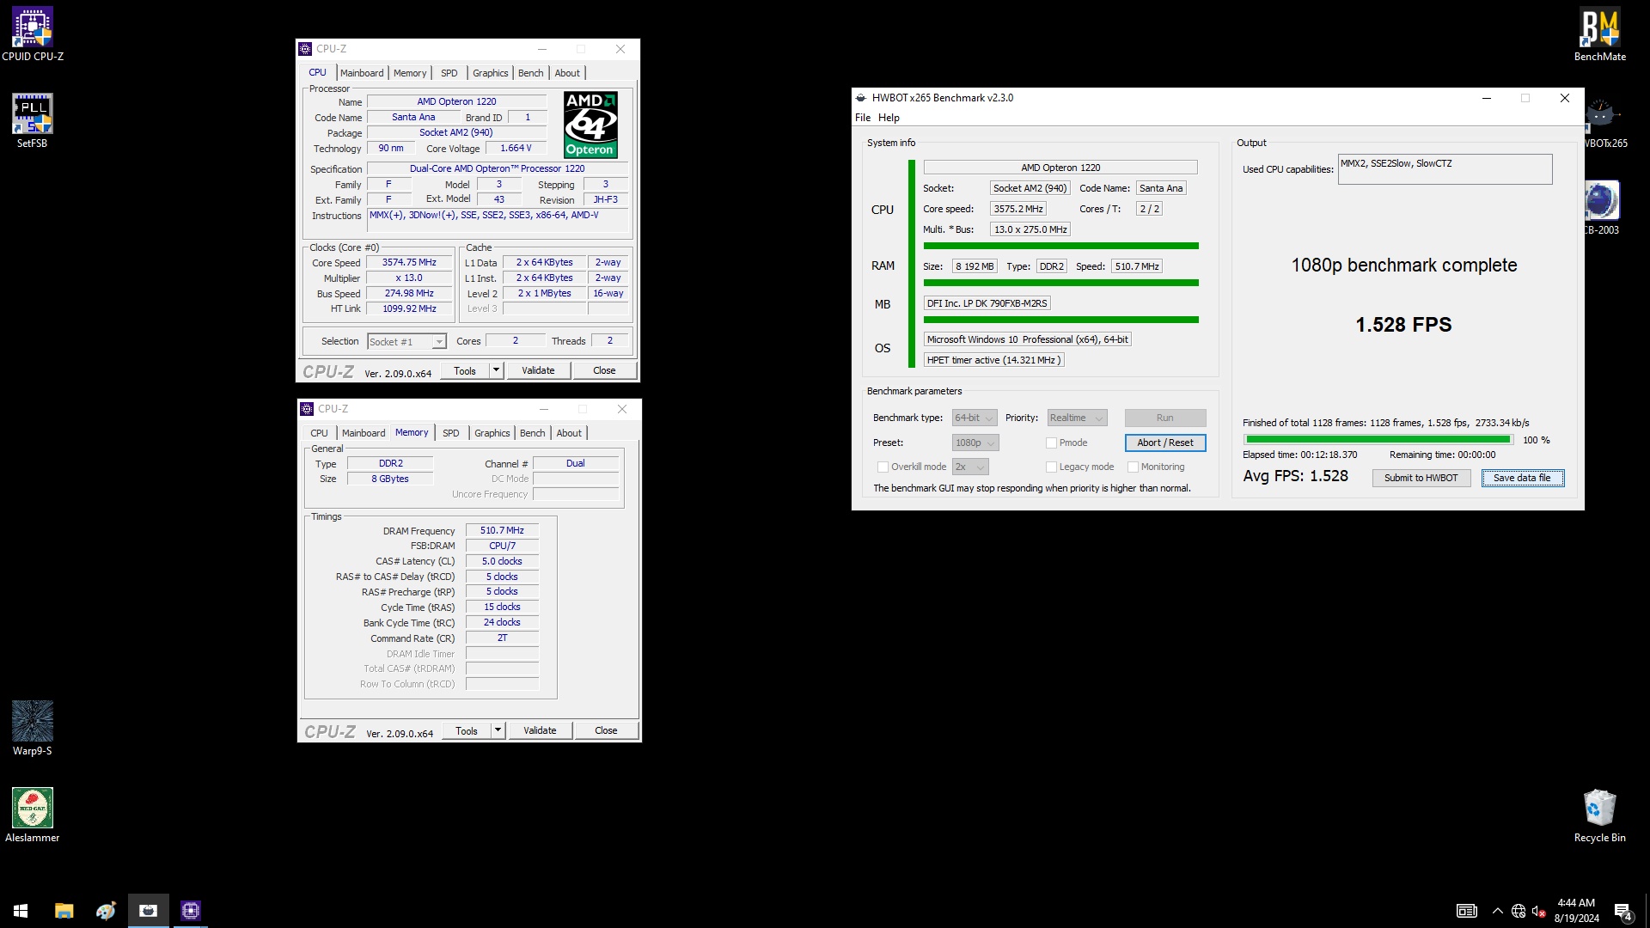Switch to Memory tab in upper CPU-Z window
Image resolution: width=1650 pixels, height=928 pixels.
point(410,73)
